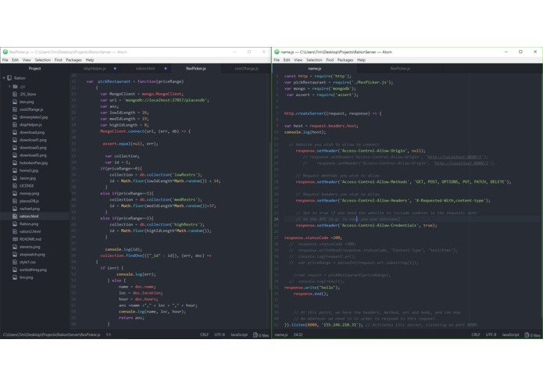Image resolution: width=543 pixels, height=386 pixels.
Task: Click cursor position 24:32 in right status bar
Action: [298, 334]
